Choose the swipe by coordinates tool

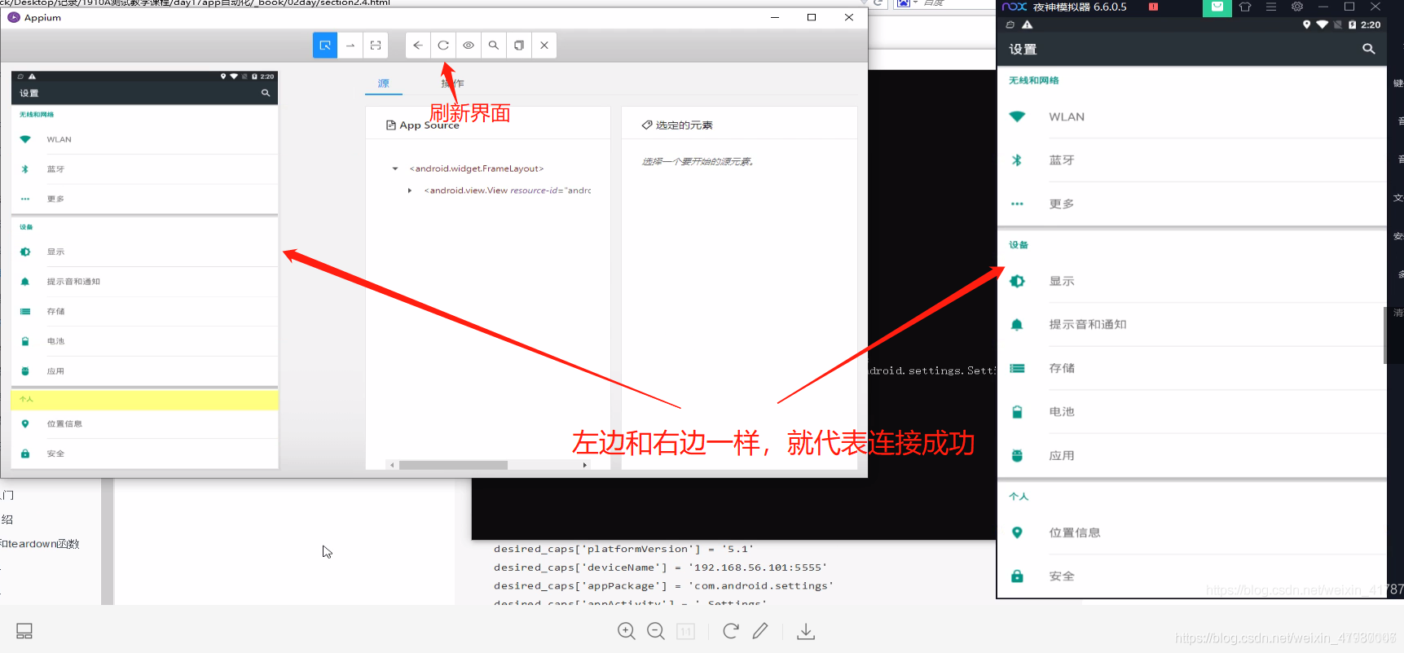350,46
